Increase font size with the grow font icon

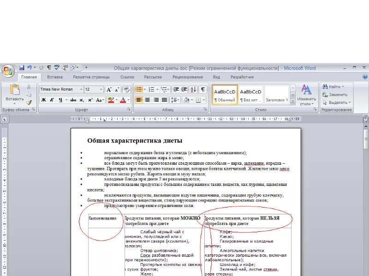coord(109,89)
